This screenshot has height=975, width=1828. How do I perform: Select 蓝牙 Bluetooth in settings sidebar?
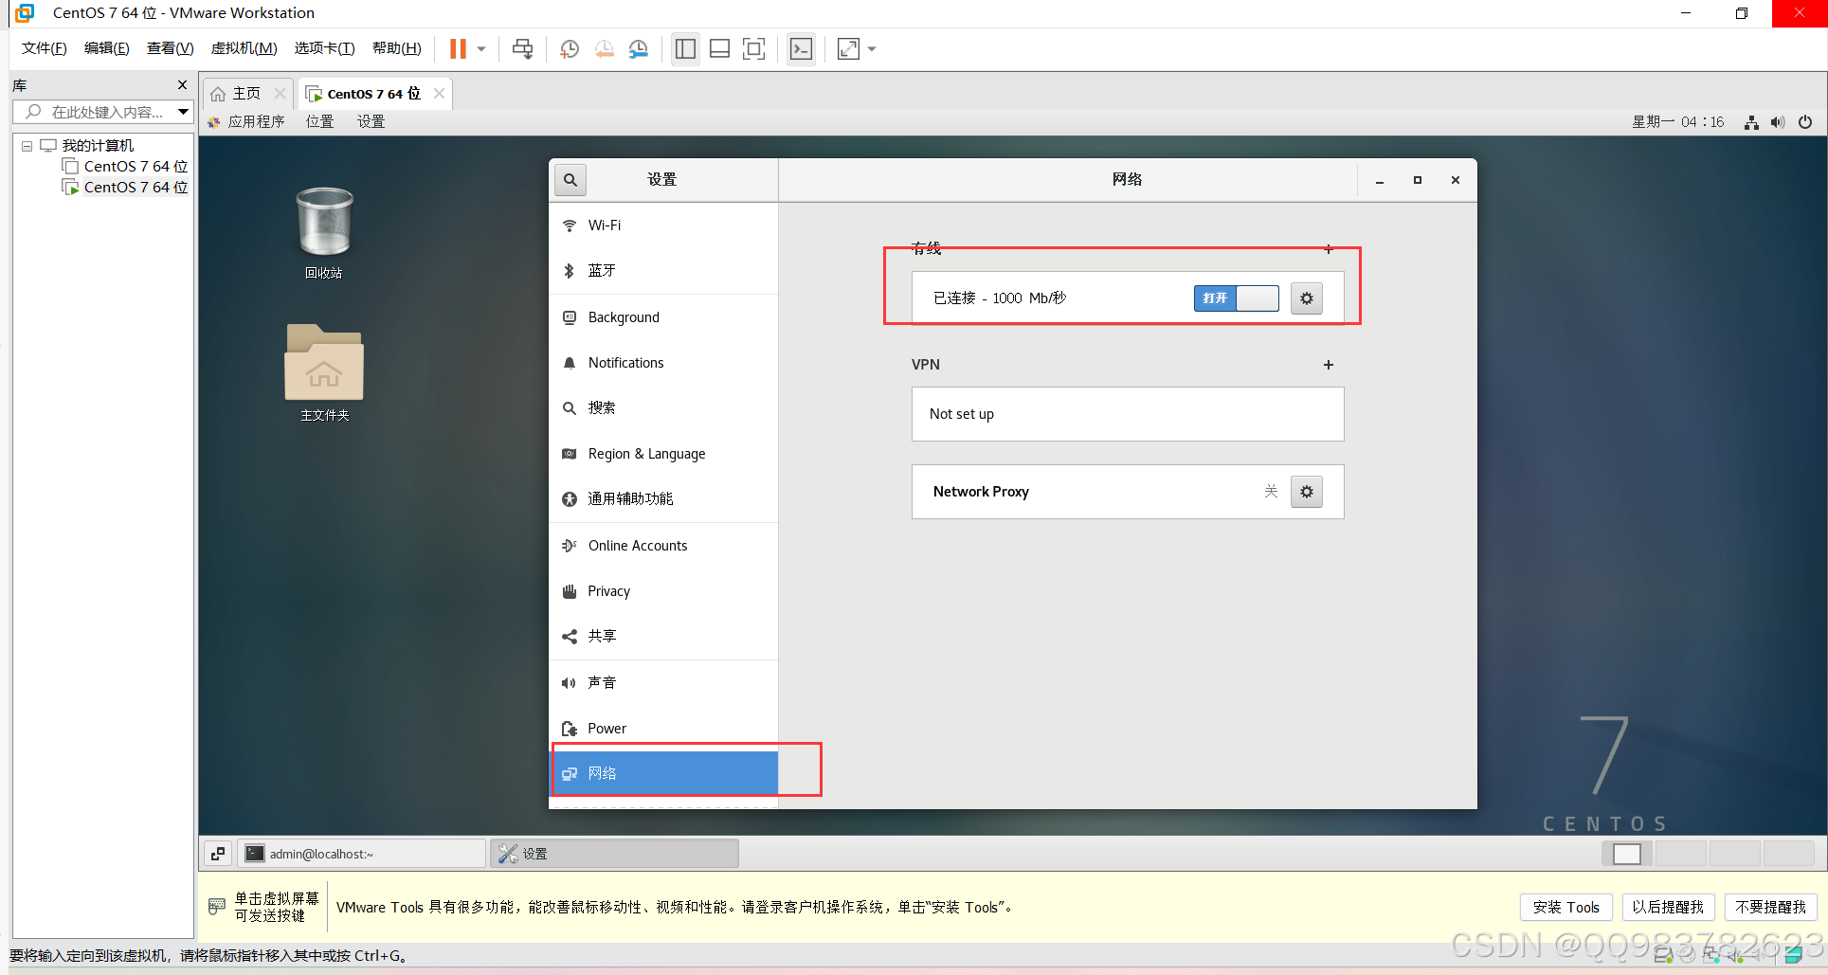pyautogui.click(x=663, y=271)
